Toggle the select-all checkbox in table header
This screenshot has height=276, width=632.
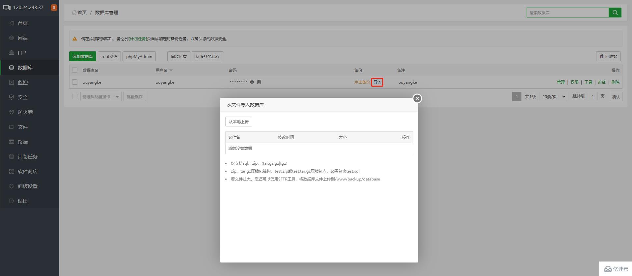click(75, 70)
